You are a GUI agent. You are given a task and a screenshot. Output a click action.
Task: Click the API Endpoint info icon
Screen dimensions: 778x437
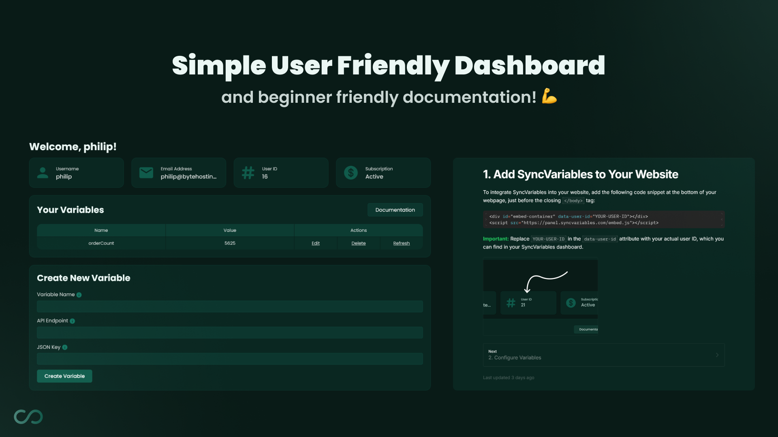pyautogui.click(x=72, y=321)
